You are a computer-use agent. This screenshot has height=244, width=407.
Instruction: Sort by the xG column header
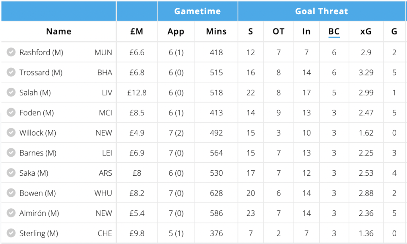pyautogui.click(x=366, y=31)
